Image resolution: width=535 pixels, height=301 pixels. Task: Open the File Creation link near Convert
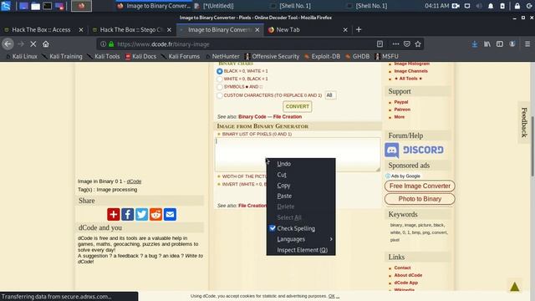point(288,117)
